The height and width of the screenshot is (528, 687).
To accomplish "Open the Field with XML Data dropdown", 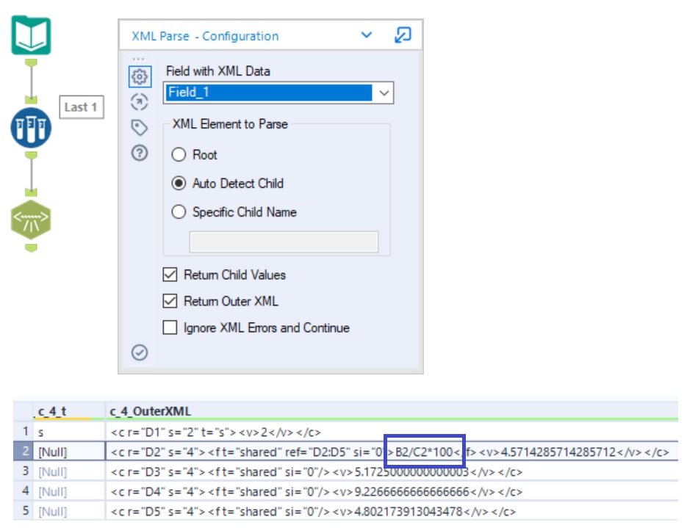I will (278, 93).
